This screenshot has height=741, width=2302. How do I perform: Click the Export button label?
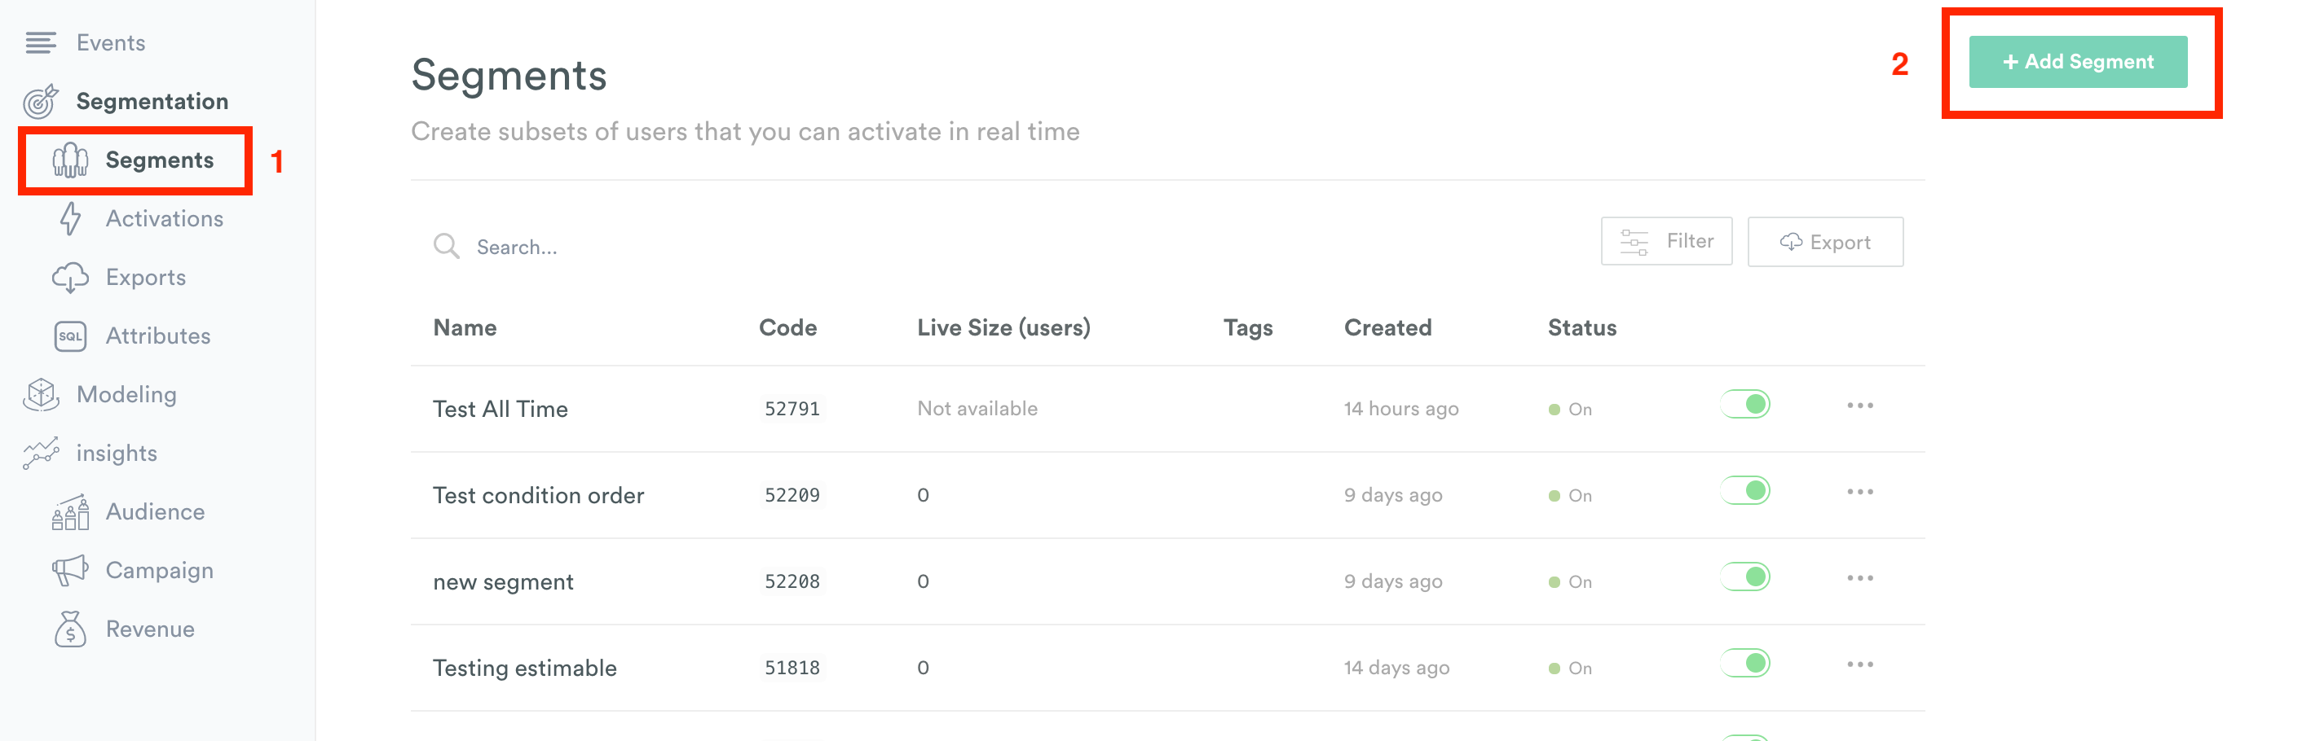[x=1840, y=243]
